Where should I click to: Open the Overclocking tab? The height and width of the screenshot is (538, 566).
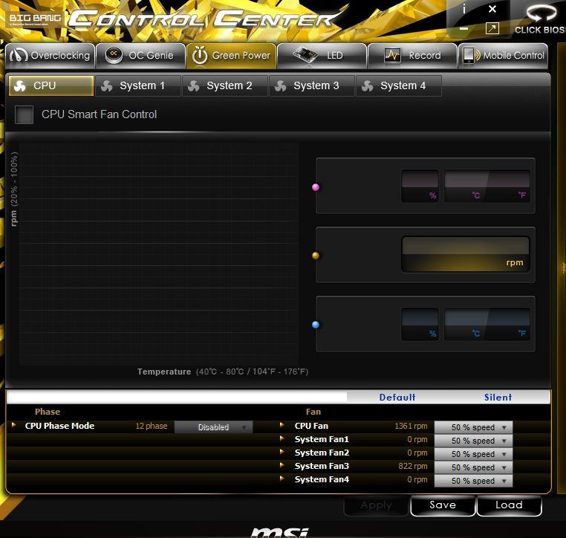click(x=51, y=56)
